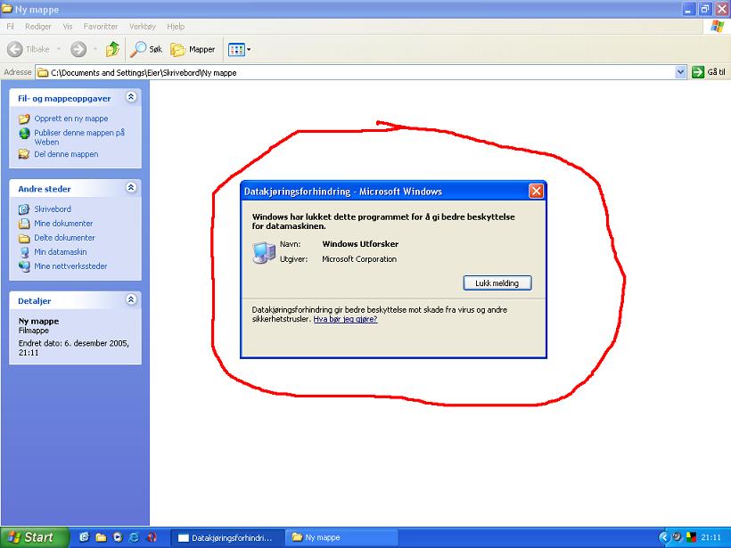Viewport: 731px width, 548px height.
Task: Open Mine dokumenter link
Action: click(x=63, y=224)
